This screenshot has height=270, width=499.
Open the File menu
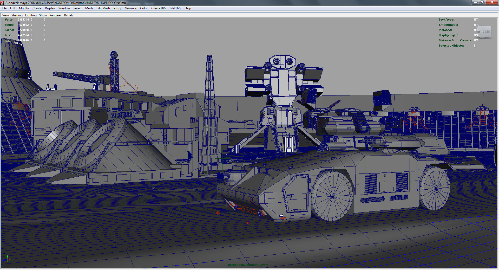click(x=4, y=8)
